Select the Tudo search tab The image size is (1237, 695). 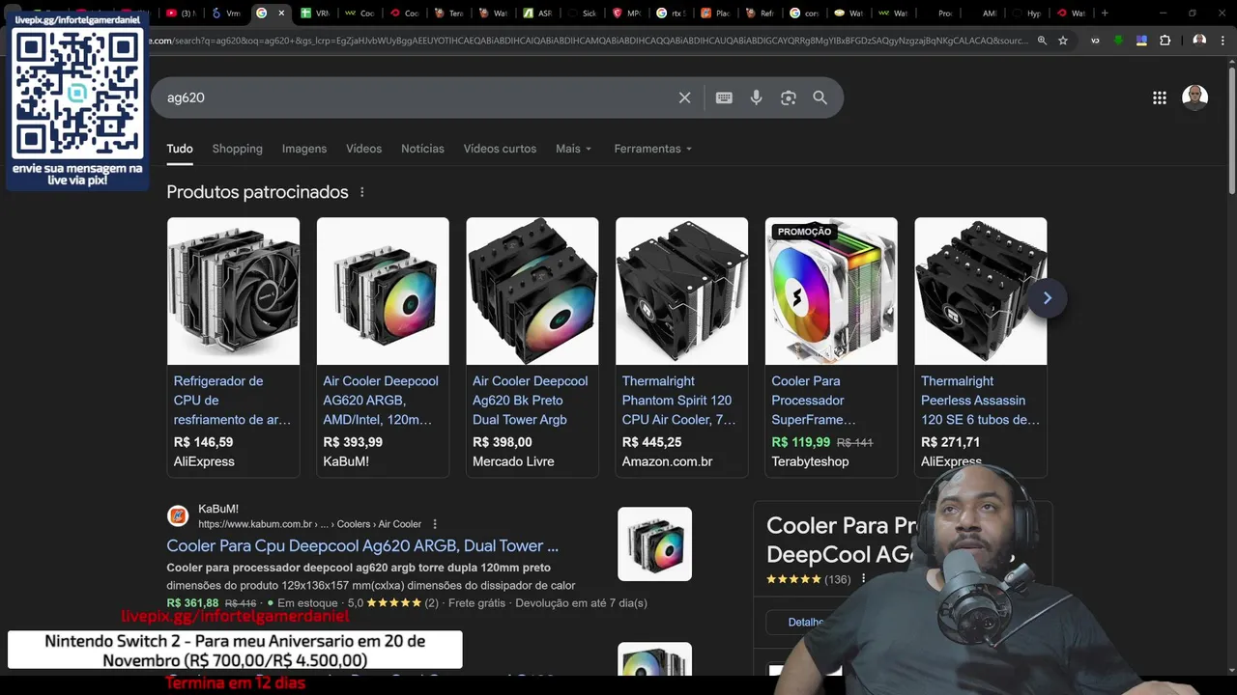click(x=180, y=149)
